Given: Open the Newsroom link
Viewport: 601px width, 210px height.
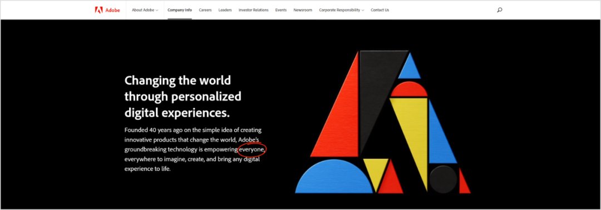Looking at the screenshot, I should 303,10.
